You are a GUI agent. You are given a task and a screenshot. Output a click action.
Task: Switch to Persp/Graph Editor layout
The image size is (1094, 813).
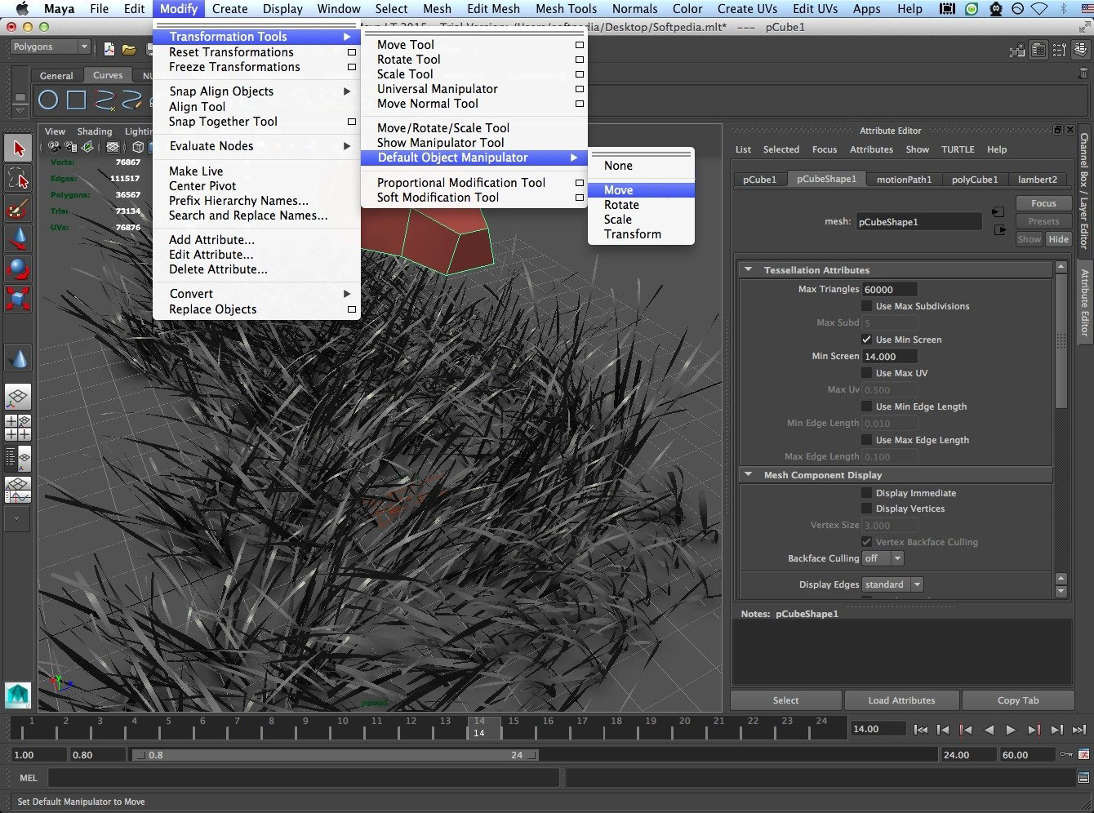click(18, 490)
